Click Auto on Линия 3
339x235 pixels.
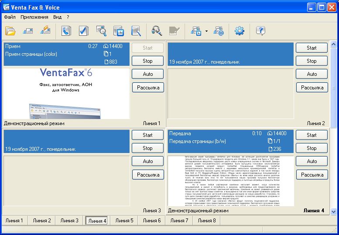point(147,161)
